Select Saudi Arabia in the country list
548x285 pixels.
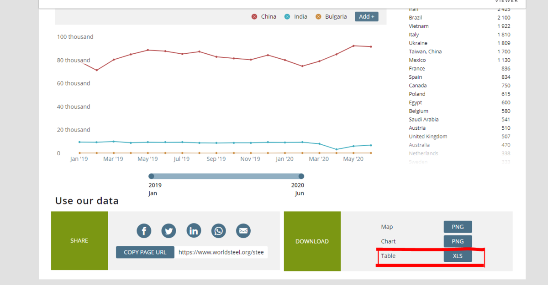tap(424, 120)
